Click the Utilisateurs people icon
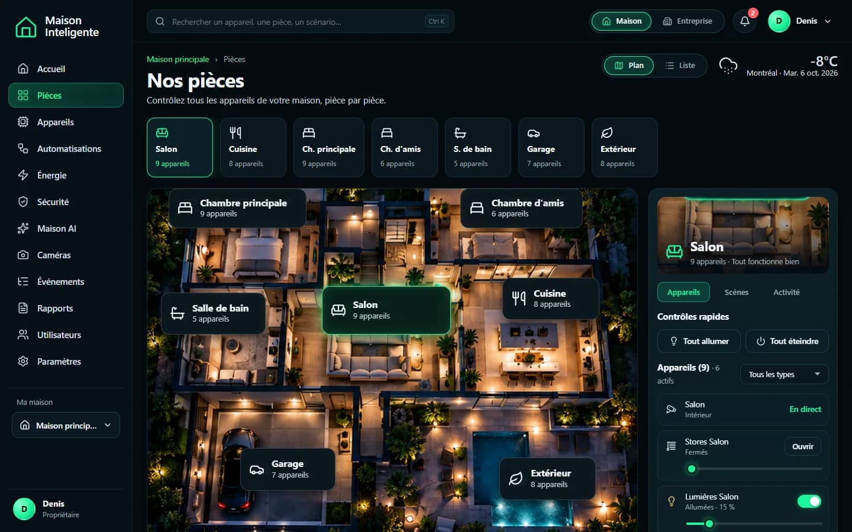This screenshot has width=852, height=532. pyautogui.click(x=23, y=335)
